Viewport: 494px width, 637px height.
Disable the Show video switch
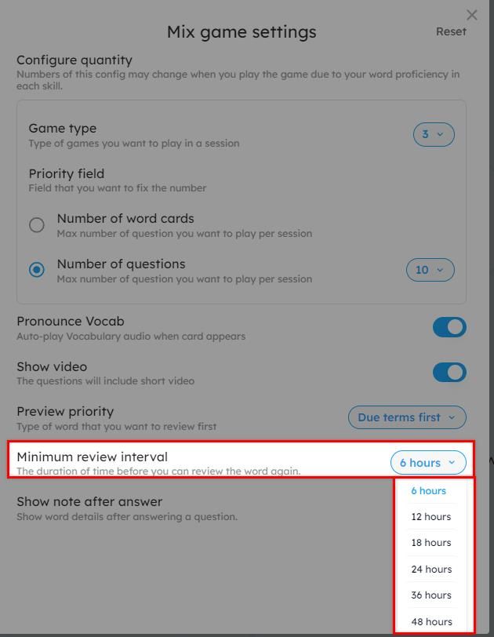(449, 373)
